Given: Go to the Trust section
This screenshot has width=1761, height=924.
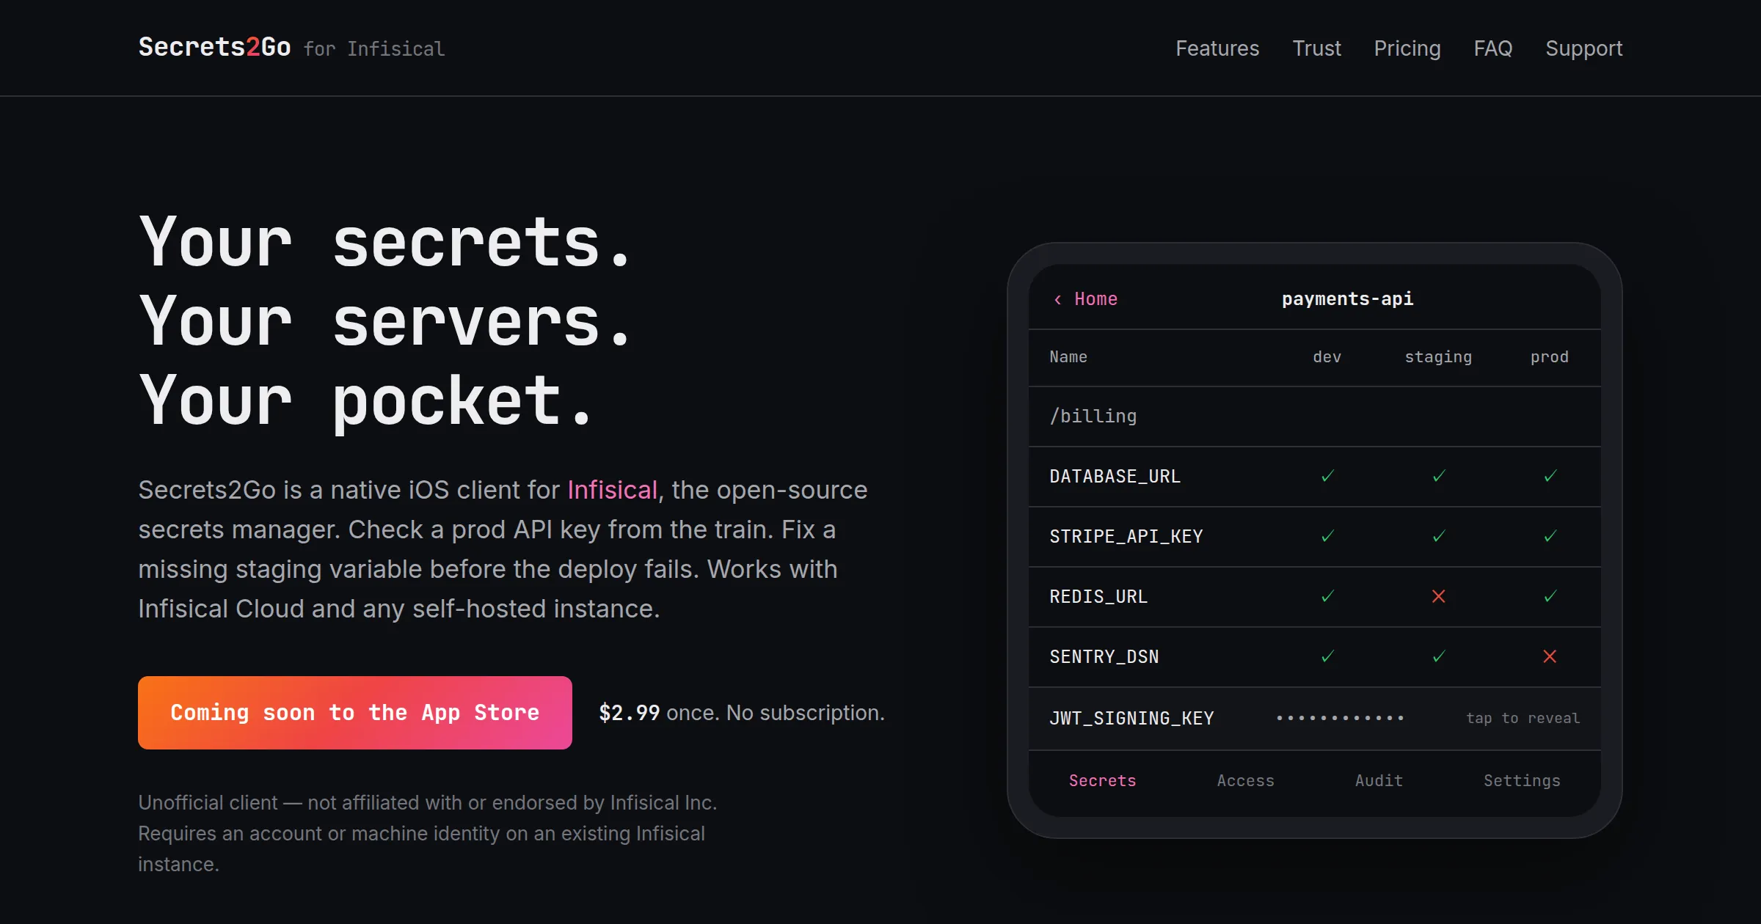Looking at the screenshot, I should (1316, 48).
